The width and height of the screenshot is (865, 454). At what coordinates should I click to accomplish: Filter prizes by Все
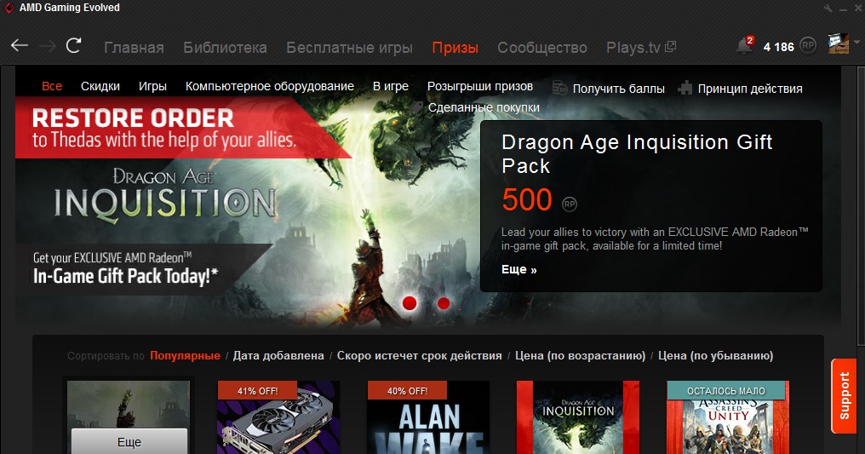(x=52, y=86)
